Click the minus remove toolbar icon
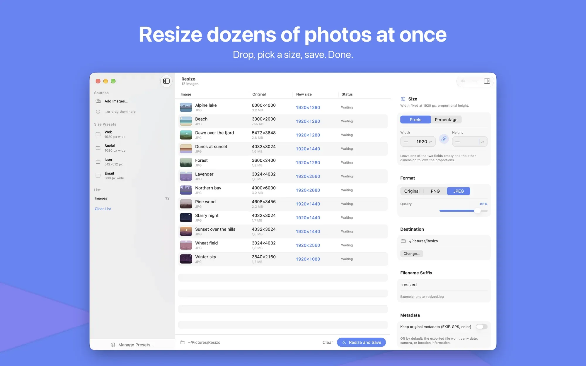The image size is (586, 366). (475, 81)
